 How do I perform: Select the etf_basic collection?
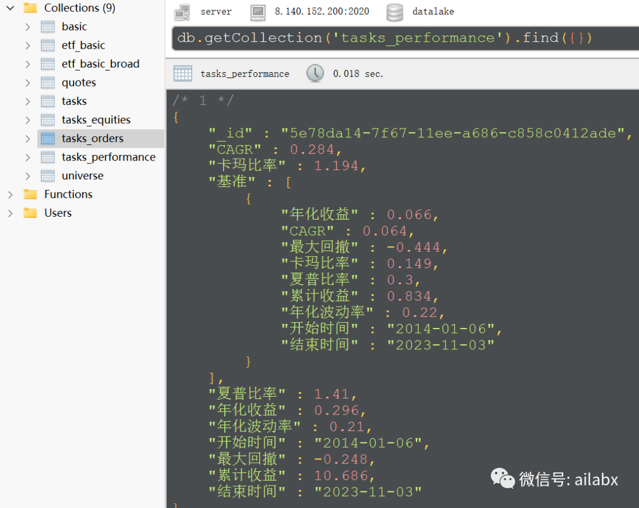point(83,46)
